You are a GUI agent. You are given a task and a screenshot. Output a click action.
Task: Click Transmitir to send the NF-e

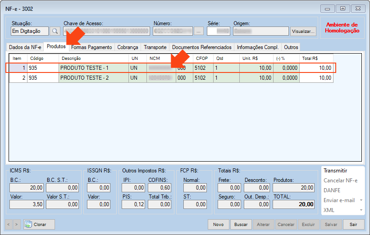tap(335, 171)
